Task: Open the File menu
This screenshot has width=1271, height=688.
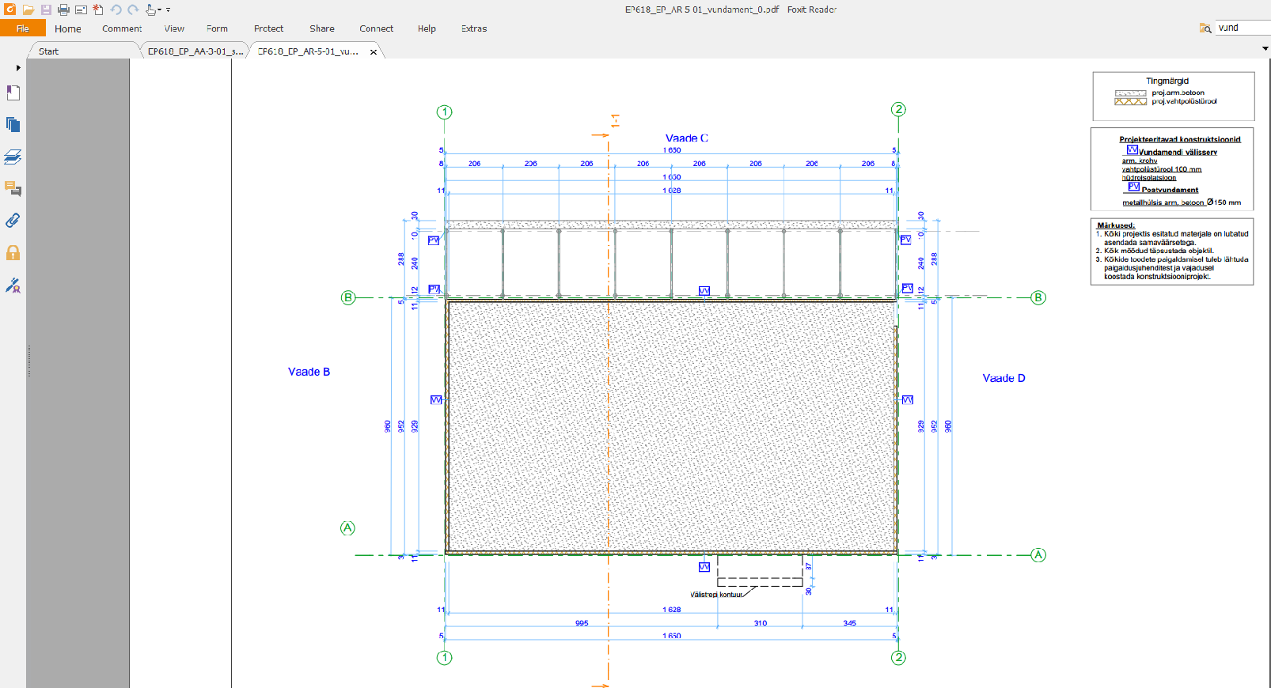Action: (x=22, y=28)
